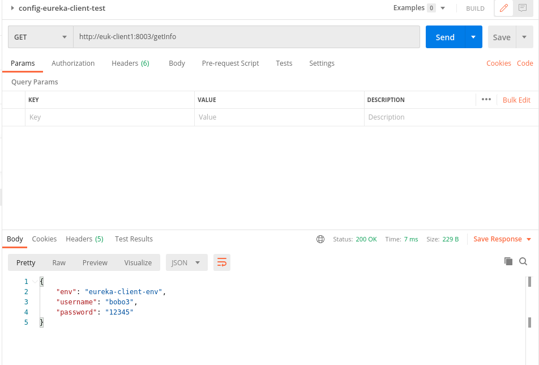Open the Tests tab
The image size is (539, 365).
(284, 63)
